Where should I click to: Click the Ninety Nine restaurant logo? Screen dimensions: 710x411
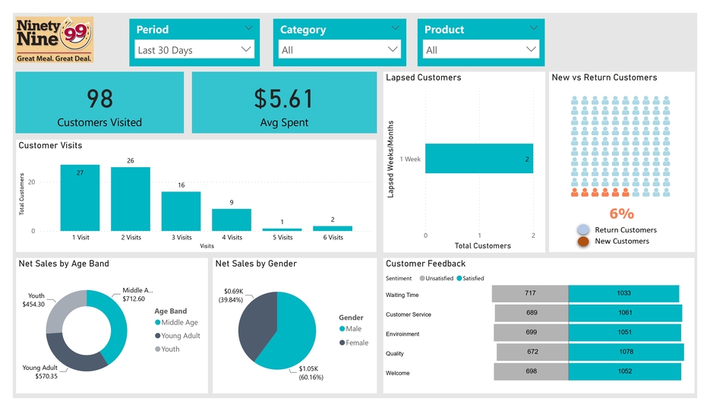[55, 40]
